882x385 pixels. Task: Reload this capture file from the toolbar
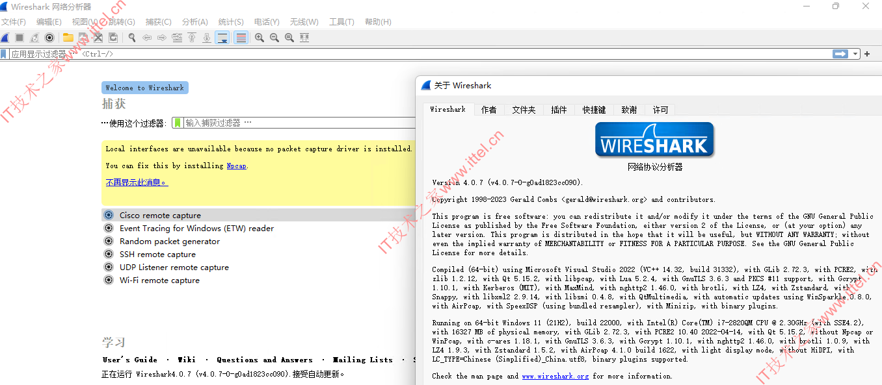113,38
